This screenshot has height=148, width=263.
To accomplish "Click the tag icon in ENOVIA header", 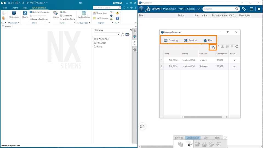I will (244, 9).
